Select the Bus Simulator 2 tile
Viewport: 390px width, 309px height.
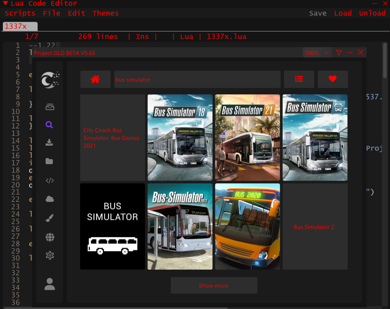click(315, 227)
